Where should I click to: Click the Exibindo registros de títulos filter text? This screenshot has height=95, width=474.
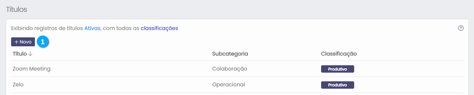[47, 28]
